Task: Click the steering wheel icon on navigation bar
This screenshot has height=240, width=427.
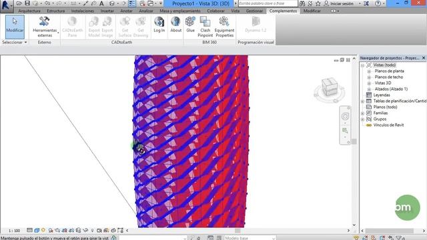Action: [345, 117]
